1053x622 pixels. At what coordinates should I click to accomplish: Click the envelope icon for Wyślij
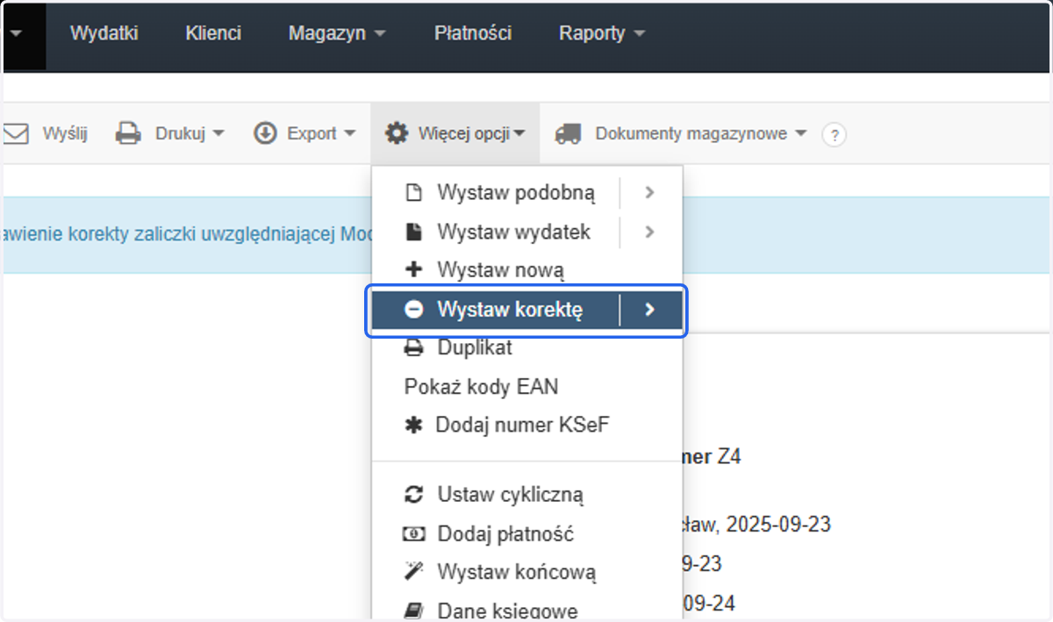pyautogui.click(x=18, y=134)
